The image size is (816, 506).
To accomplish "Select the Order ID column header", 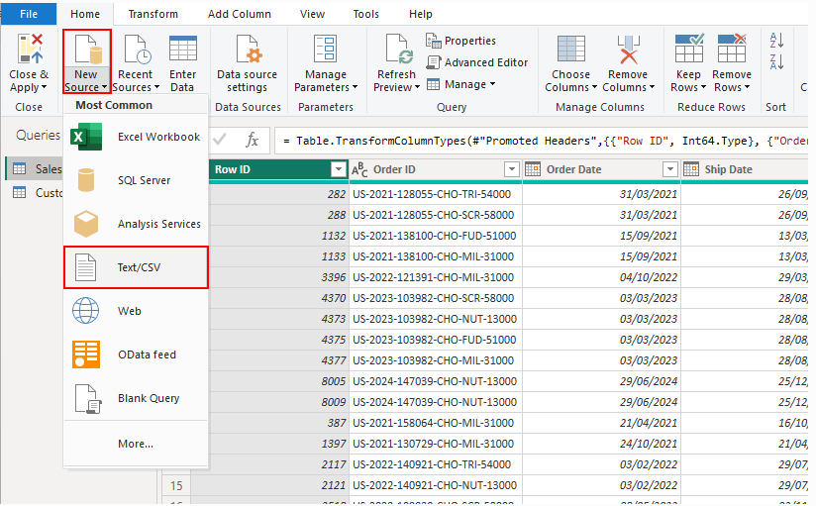I will [435, 169].
